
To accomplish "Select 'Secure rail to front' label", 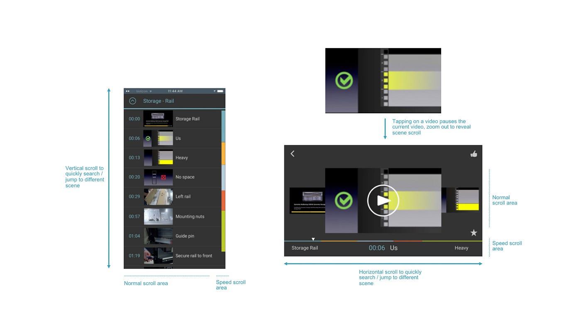I will click(x=194, y=256).
